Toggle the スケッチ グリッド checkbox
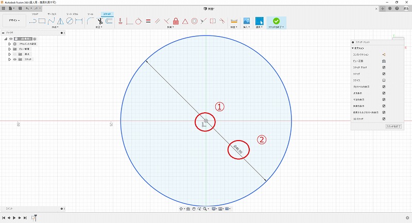 384,67
